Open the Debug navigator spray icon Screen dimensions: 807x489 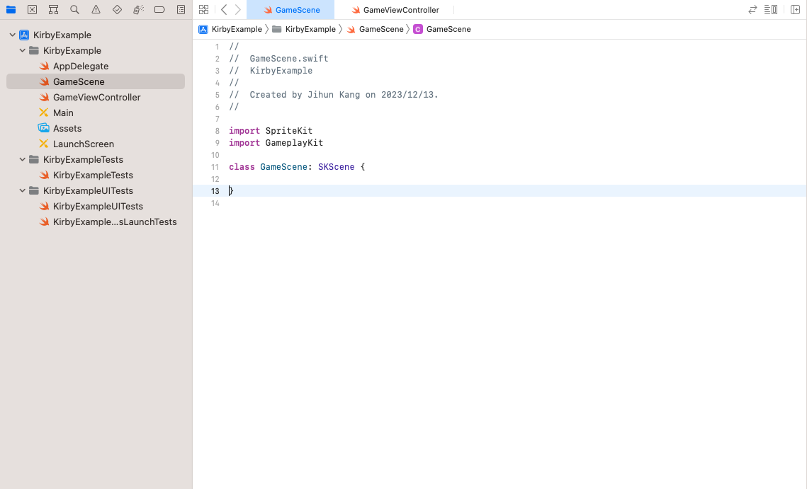[x=138, y=10]
